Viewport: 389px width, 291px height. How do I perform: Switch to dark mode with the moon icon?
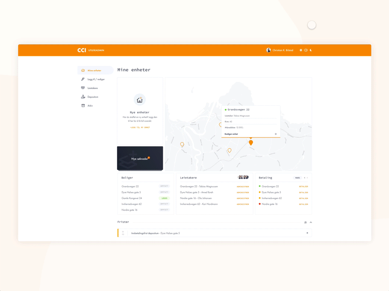coord(311,50)
